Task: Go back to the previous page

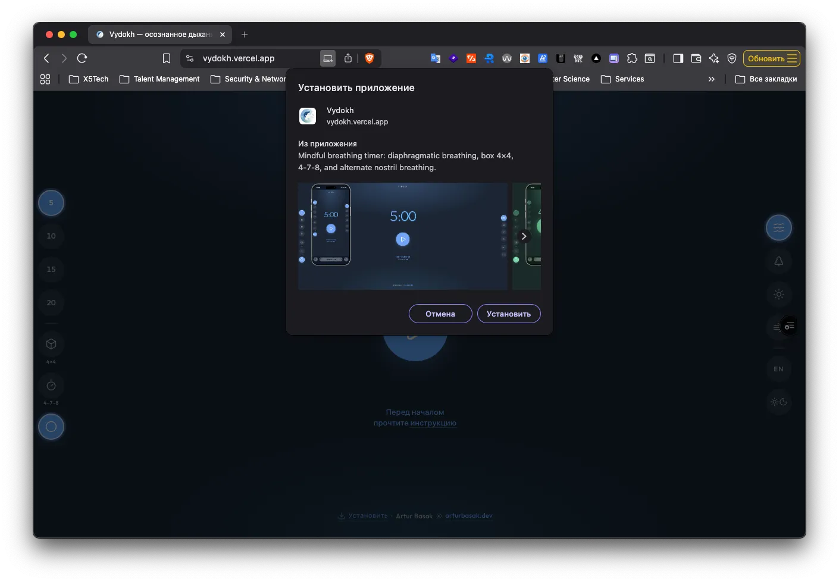Action: (x=46, y=58)
